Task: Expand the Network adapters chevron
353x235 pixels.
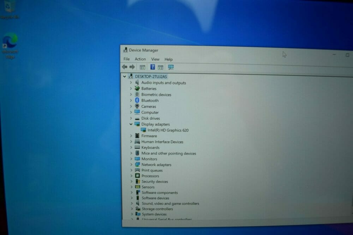Action: (131, 165)
